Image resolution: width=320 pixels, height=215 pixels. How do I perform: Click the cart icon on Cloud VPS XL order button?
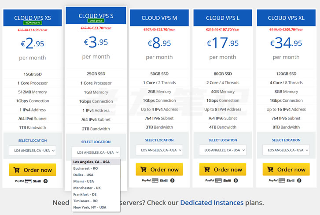point(271,170)
